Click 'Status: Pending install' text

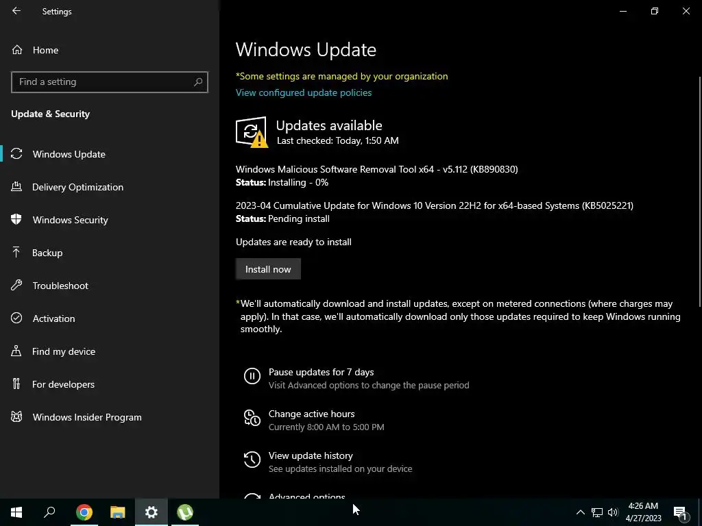pyautogui.click(x=282, y=218)
